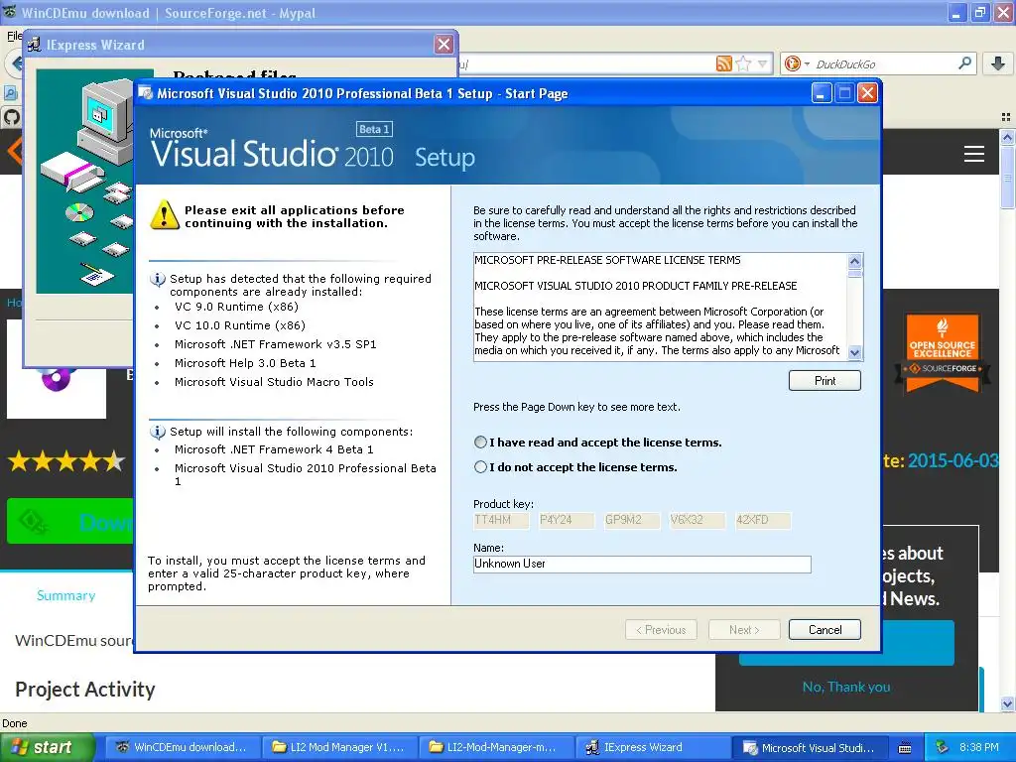
Task: Close the Visual Studio setup window
Action: [x=867, y=93]
